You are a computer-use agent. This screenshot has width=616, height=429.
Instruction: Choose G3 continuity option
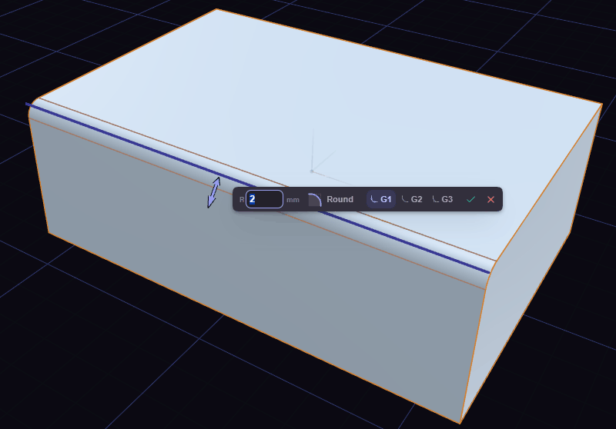point(442,199)
